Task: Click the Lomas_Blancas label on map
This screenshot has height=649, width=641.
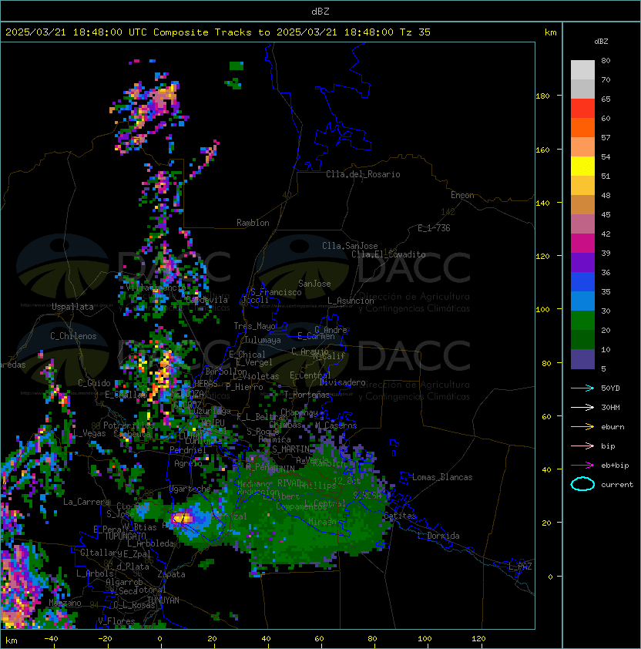Action: coord(442,477)
